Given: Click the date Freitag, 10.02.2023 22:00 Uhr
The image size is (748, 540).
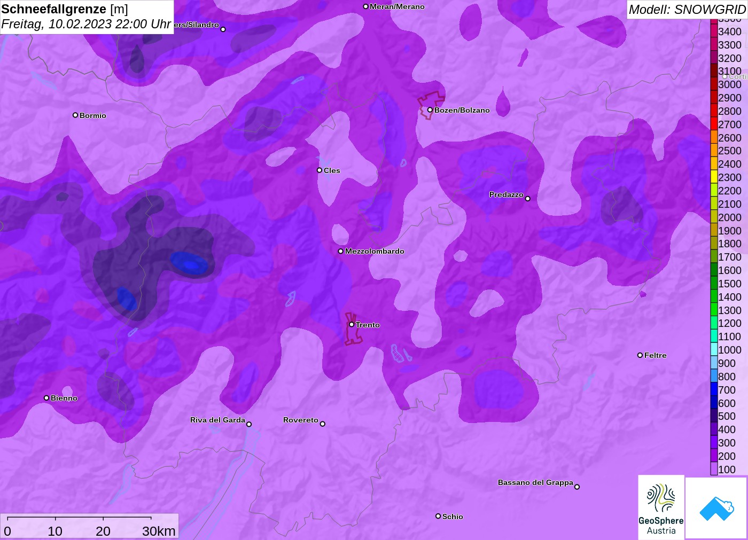Looking at the screenshot, I should click(86, 24).
